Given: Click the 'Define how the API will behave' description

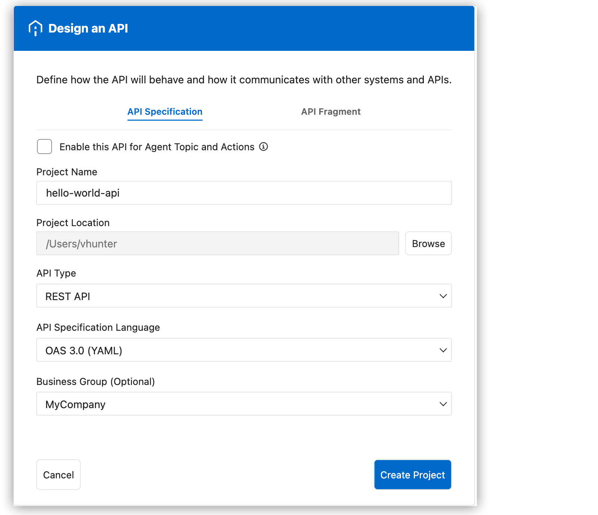Looking at the screenshot, I should tap(244, 80).
